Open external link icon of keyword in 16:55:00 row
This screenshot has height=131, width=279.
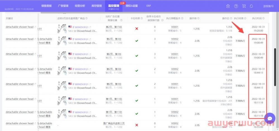(35, 123)
